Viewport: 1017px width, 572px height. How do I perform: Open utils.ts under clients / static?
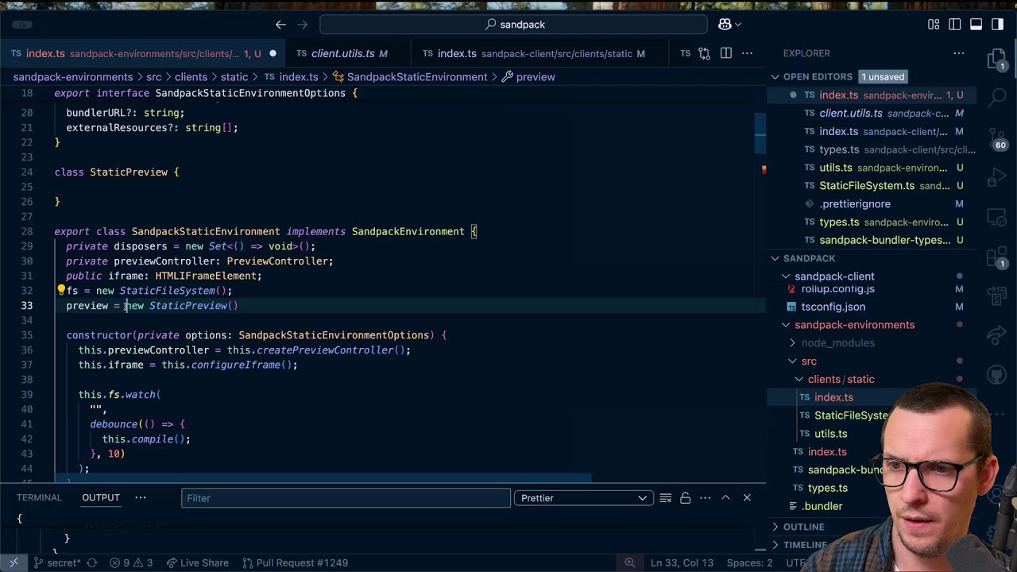[x=830, y=434]
